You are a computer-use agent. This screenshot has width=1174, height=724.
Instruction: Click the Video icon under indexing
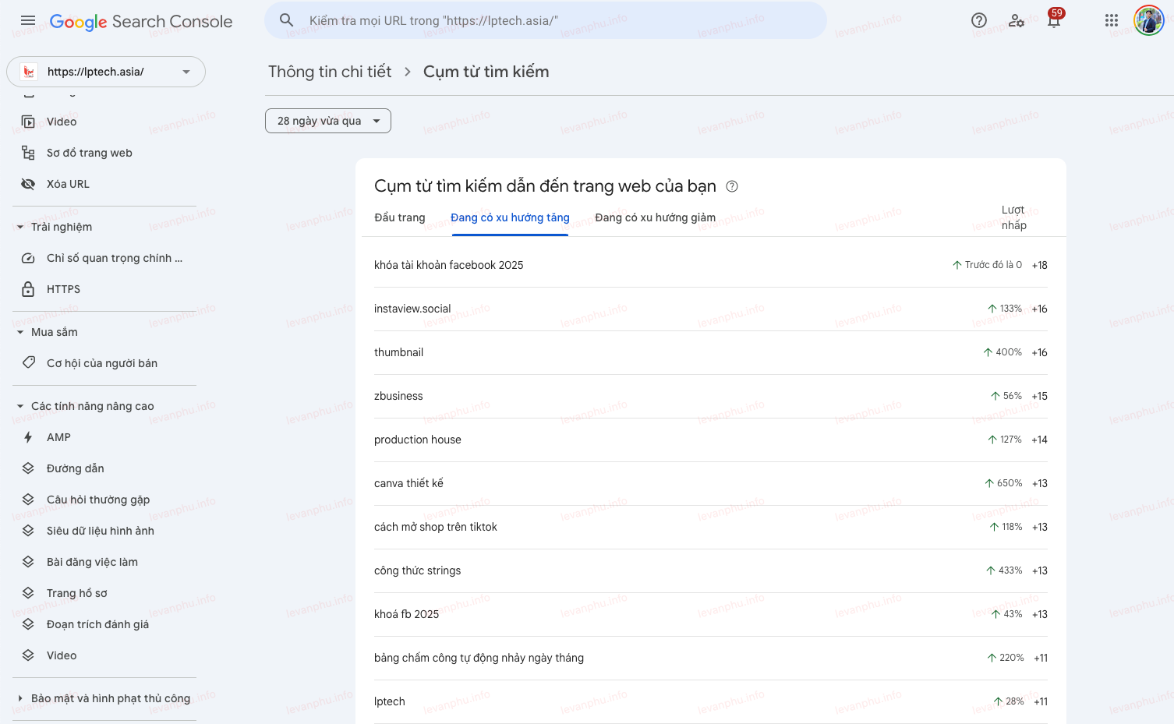28,122
